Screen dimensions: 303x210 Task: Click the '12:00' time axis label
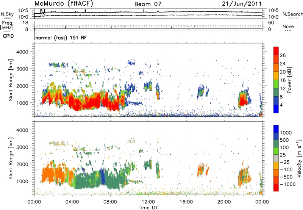(x=148, y=202)
